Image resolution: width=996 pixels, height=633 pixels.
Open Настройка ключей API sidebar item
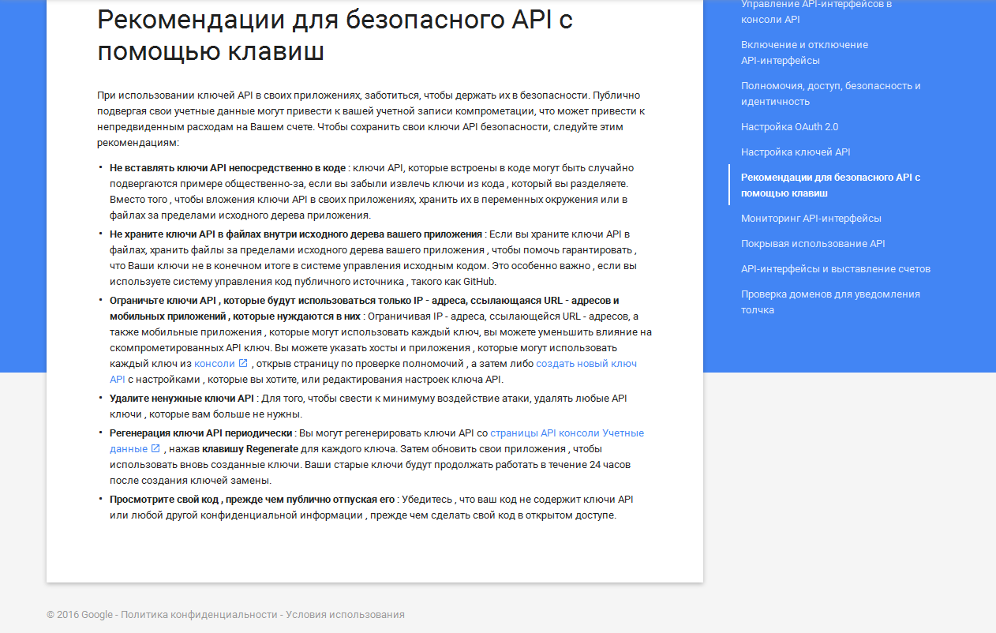click(x=796, y=152)
